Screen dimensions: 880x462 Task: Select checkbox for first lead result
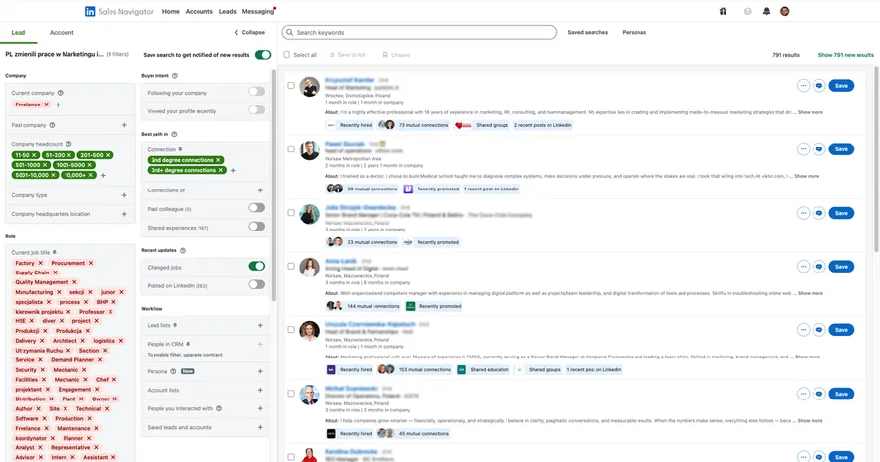click(291, 86)
